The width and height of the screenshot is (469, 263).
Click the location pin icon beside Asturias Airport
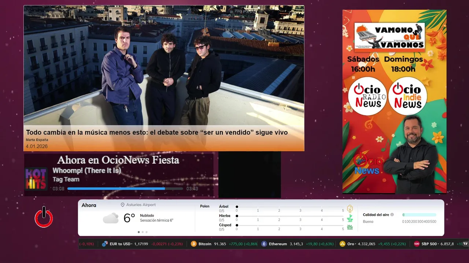[x=123, y=205]
